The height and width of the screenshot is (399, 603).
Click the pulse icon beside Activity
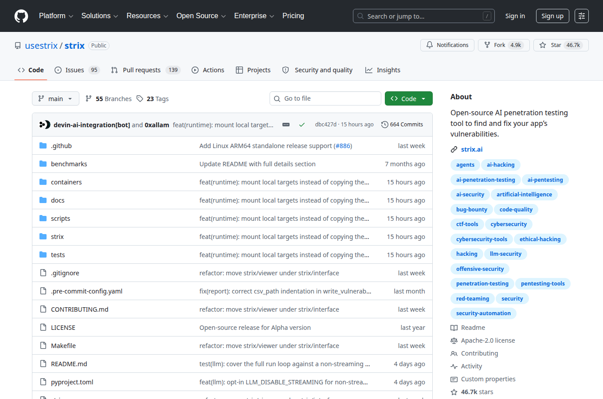454,366
